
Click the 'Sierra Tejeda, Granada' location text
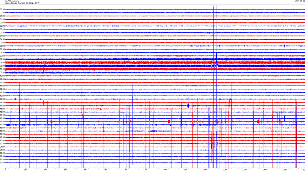[x=15, y=3]
